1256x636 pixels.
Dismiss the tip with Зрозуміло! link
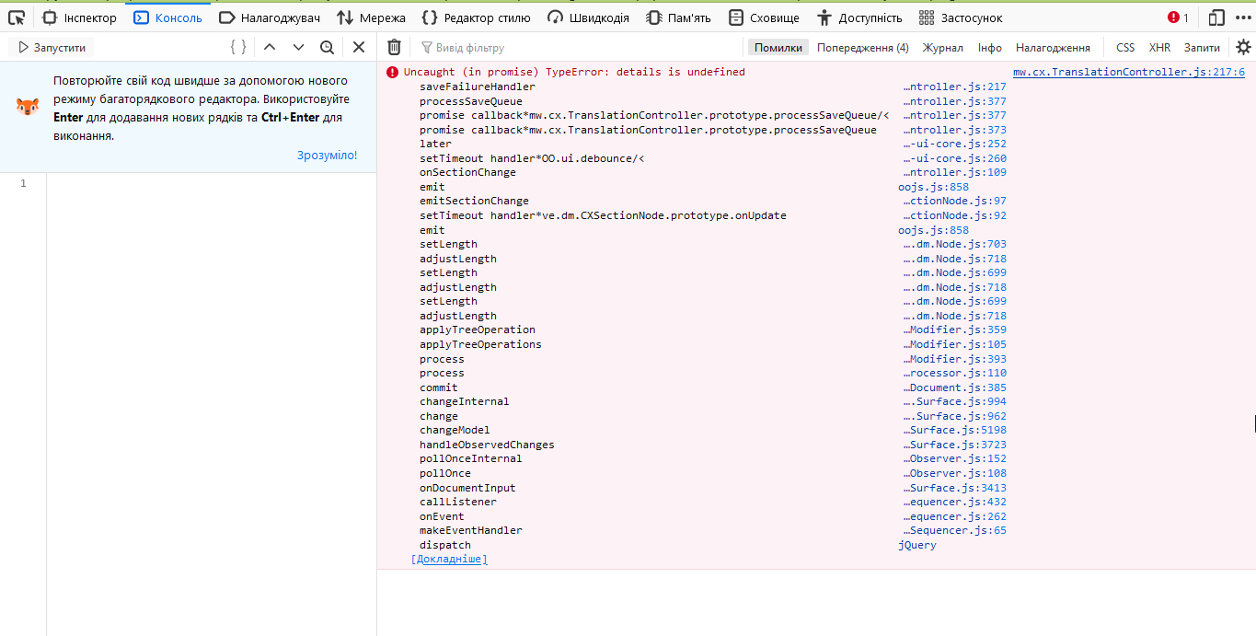click(x=327, y=156)
